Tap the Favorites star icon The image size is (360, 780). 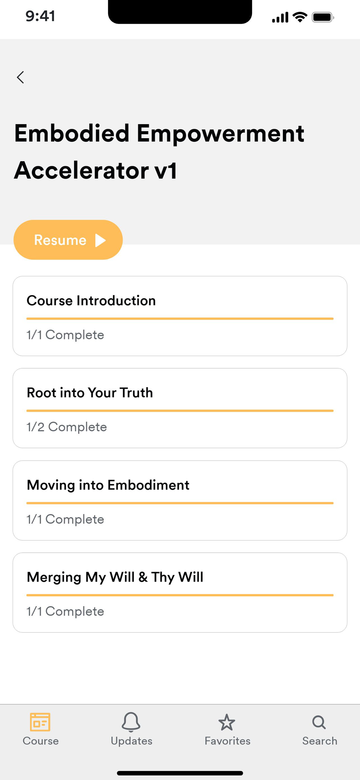tap(227, 723)
